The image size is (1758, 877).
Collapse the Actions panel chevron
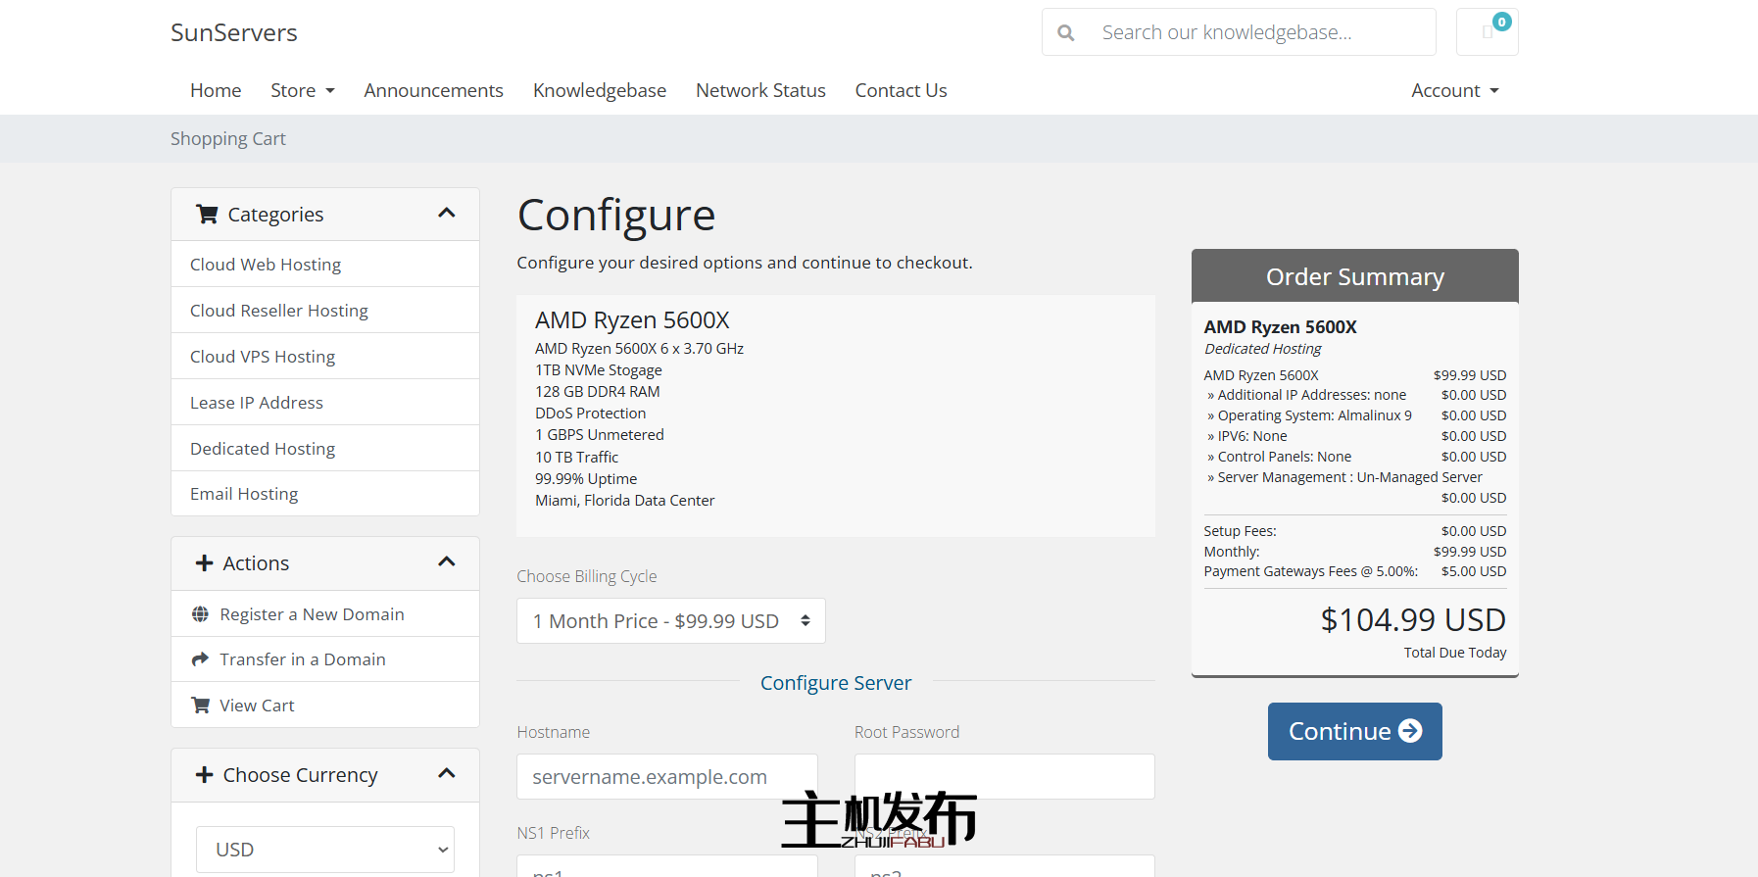[x=447, y=562]
